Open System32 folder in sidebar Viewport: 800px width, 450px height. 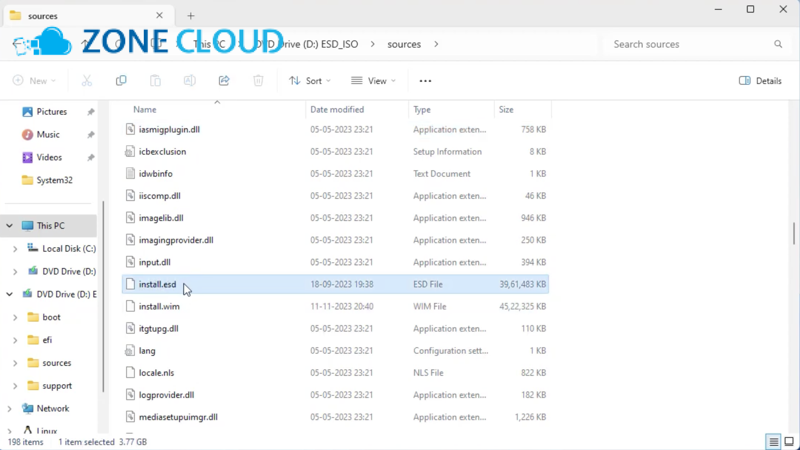coord(54,180)
